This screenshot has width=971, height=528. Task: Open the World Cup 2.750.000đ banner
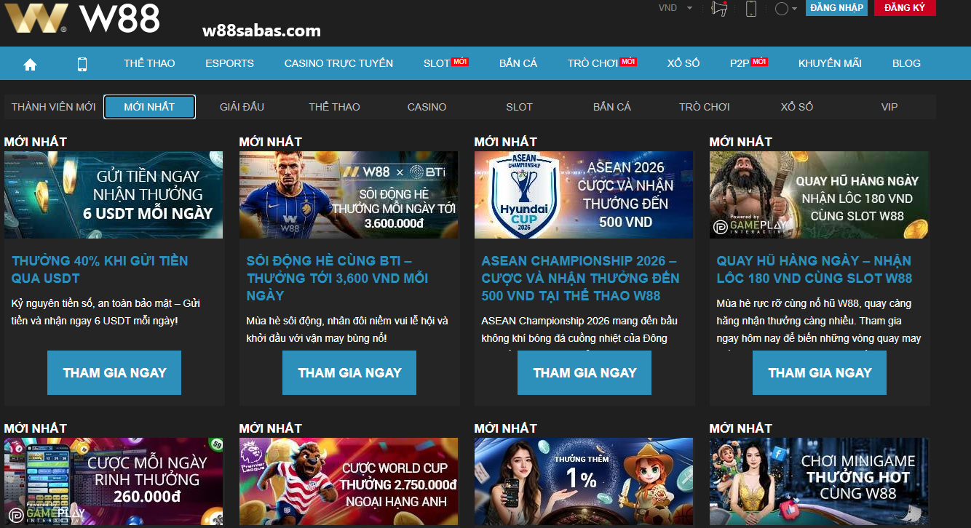click(x=349, y=482)
